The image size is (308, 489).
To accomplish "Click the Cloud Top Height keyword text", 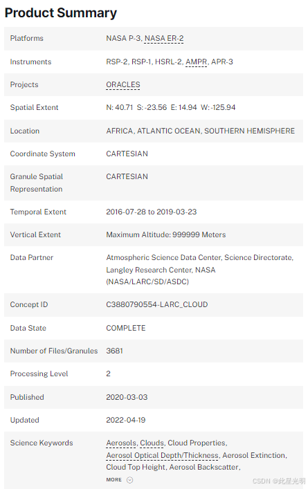I will (x=136, y=467).
